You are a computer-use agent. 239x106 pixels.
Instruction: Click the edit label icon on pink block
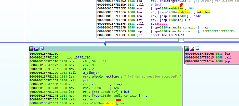pyautogui.click(x=192, y=48)
